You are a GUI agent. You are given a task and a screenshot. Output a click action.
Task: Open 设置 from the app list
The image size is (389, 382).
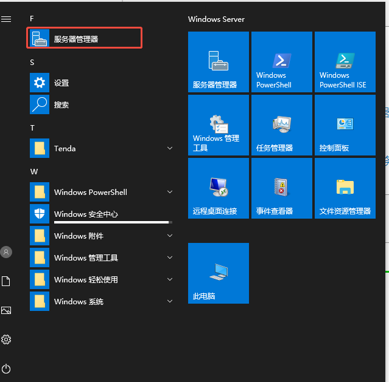pos(61,83)
